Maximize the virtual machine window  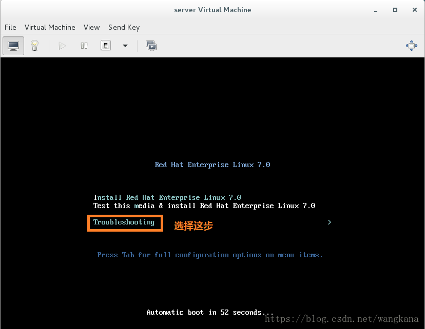click(x=395, y=10)
